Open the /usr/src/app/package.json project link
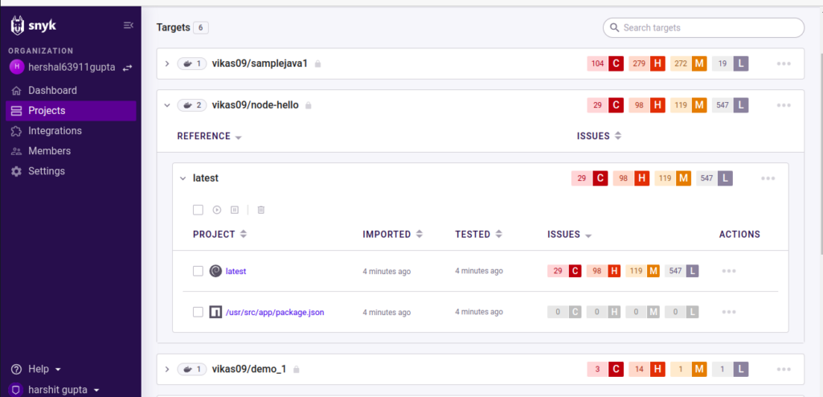823x397 pixels. pos(275,312)
